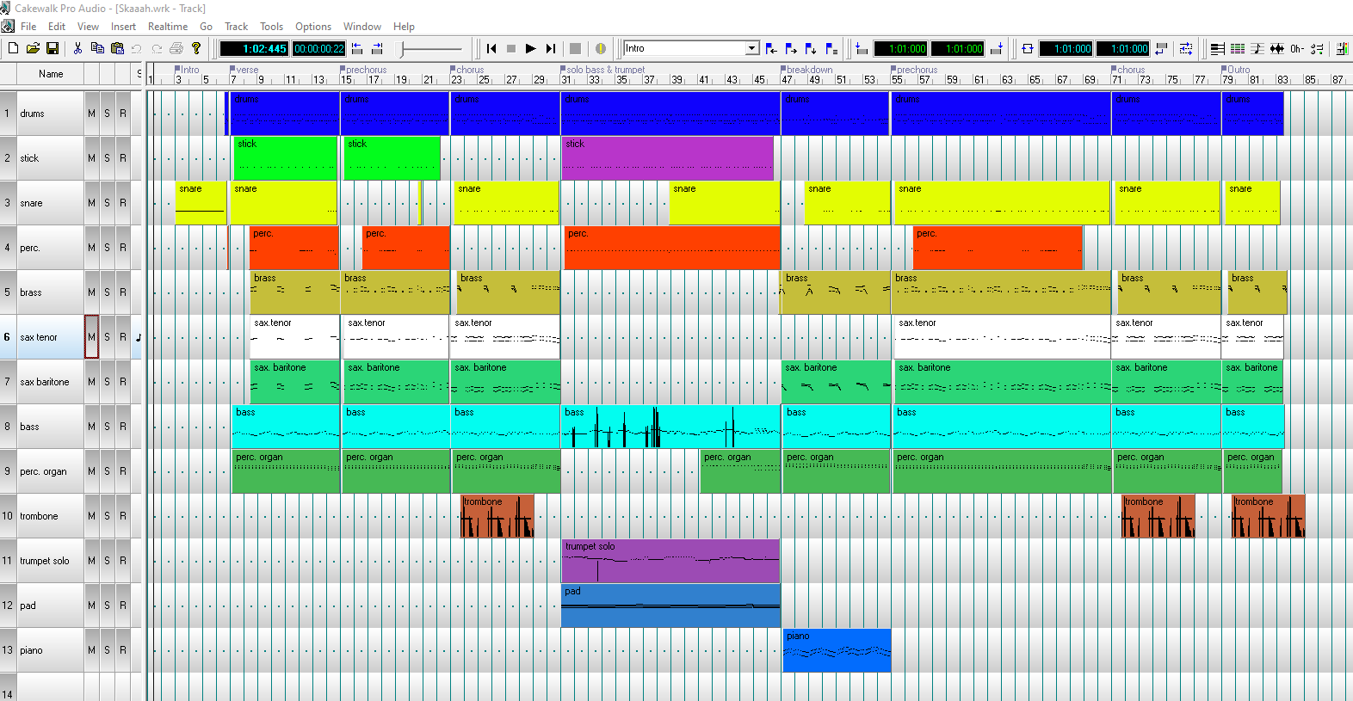The width and height of the screenshot is (1353, 701).
Task: Copy selection using toolbar icon
Action: [97, 48]
